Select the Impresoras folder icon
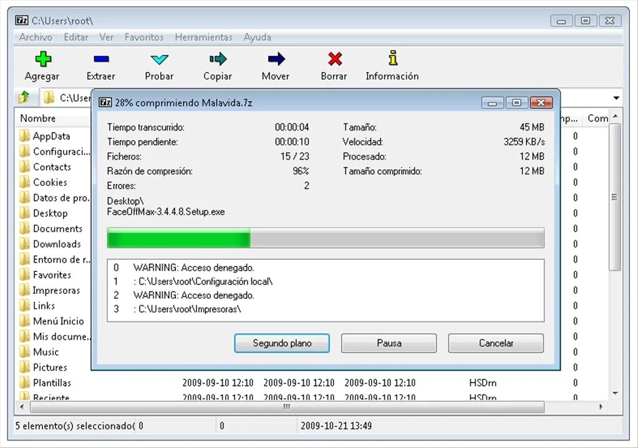This screenshot has width=638, height=448. click(x=25, y=290)
